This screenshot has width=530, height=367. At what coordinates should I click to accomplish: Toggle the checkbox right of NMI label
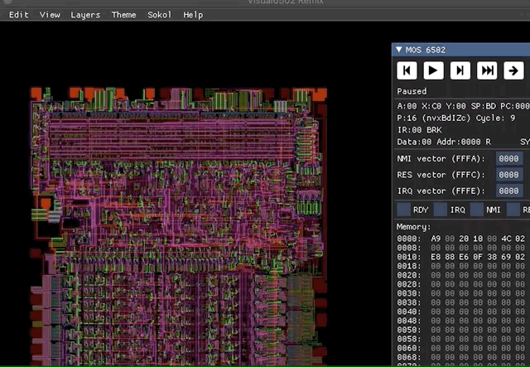pos(513,210)
